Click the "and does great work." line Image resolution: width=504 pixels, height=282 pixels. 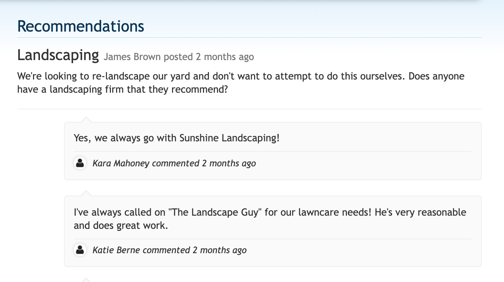click(121, 226)
